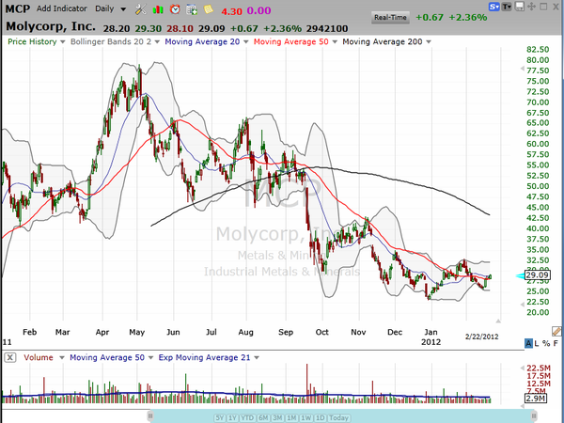Click the calendar with plus icon

tap(192, 9)
